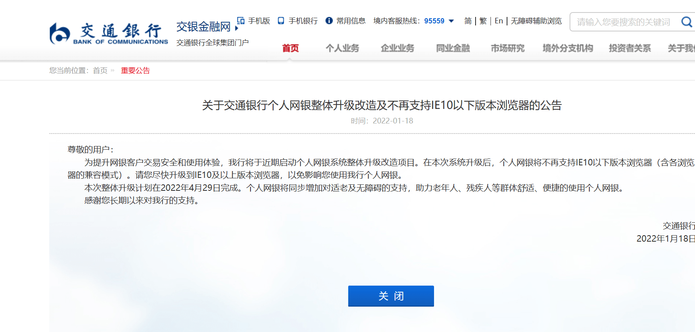Click the 感谢您长期以来对我行的支持 line

pos(142,200)
